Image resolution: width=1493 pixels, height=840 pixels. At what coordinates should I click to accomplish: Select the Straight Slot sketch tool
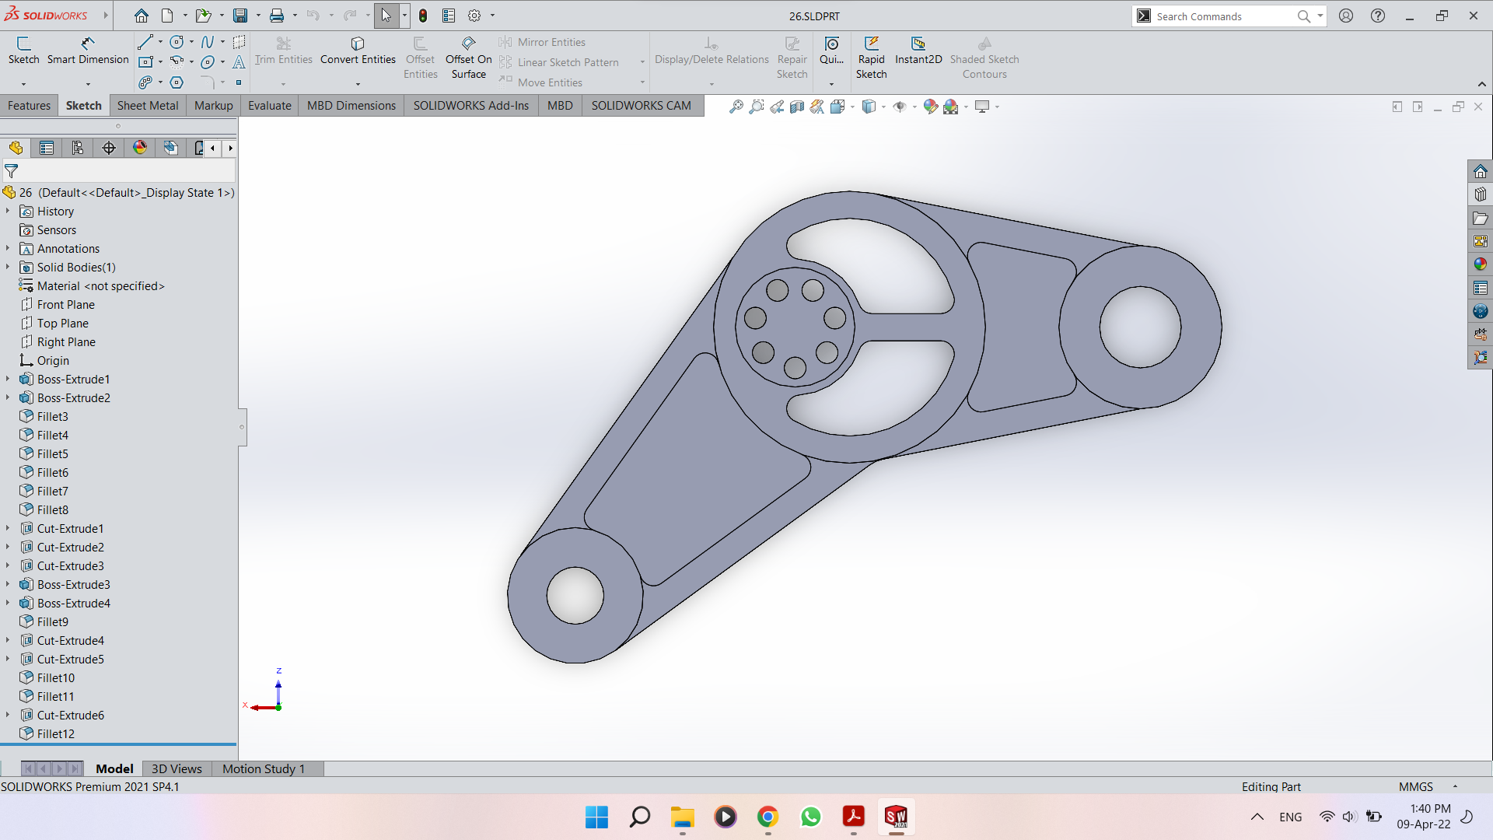[x=145, y=82]
